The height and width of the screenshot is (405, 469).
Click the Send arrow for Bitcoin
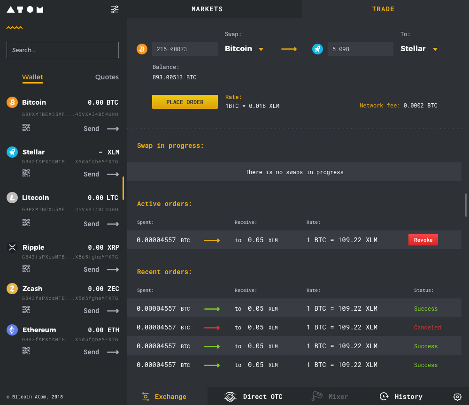click(113, 129)
